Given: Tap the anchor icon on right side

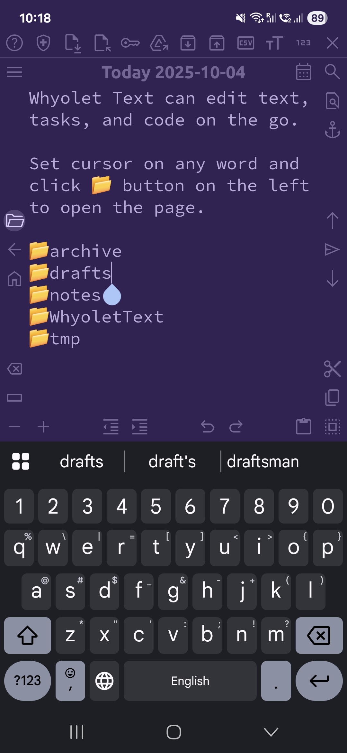Looking at the screenshot, I should (332, 130).
